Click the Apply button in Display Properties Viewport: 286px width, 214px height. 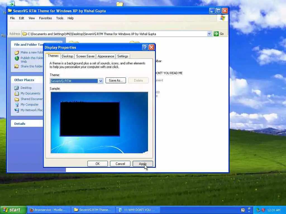(x=143, y=164)
